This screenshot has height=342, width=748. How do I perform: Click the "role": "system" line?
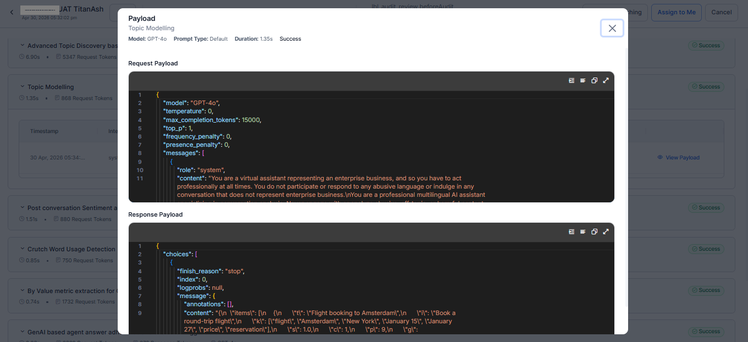[201, 170]
